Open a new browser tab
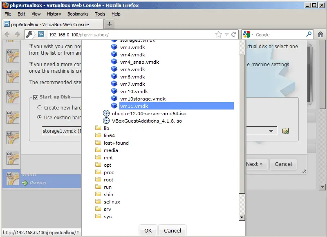The image size is (327, 237). [x=110, y=24]
